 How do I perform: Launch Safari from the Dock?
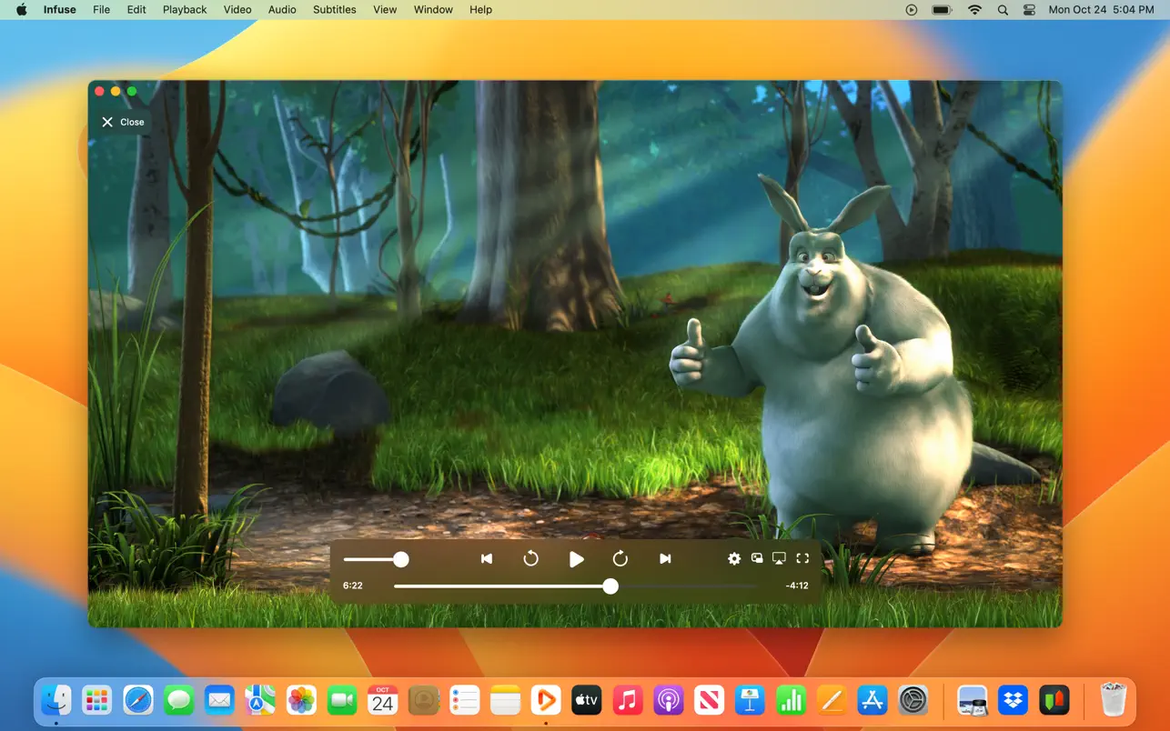pyautogui.click(x=137, y=700)
